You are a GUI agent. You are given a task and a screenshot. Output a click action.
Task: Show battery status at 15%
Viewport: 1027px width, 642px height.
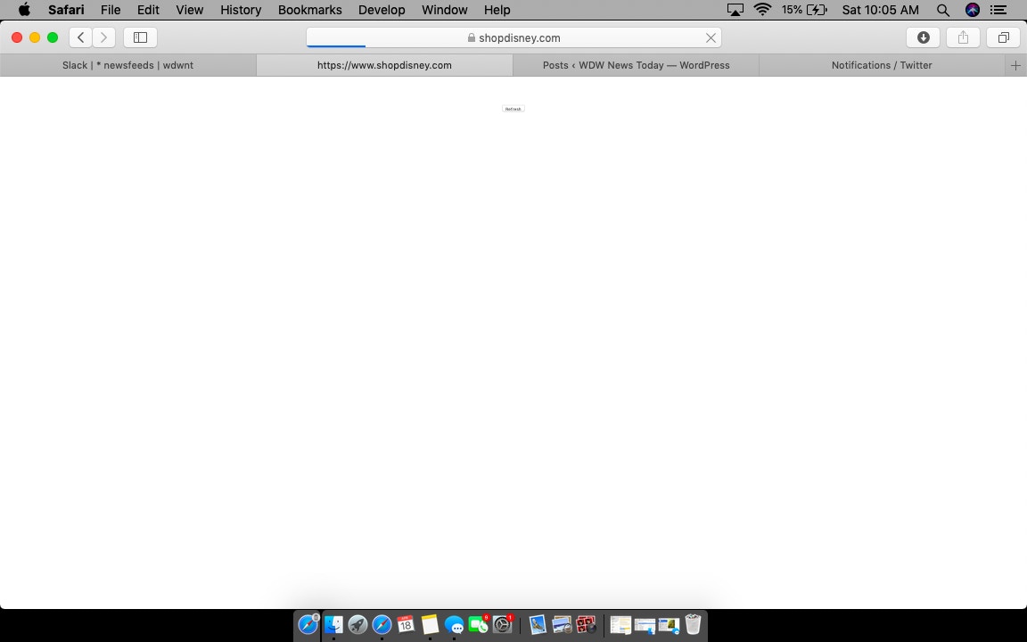pos(804,10)
